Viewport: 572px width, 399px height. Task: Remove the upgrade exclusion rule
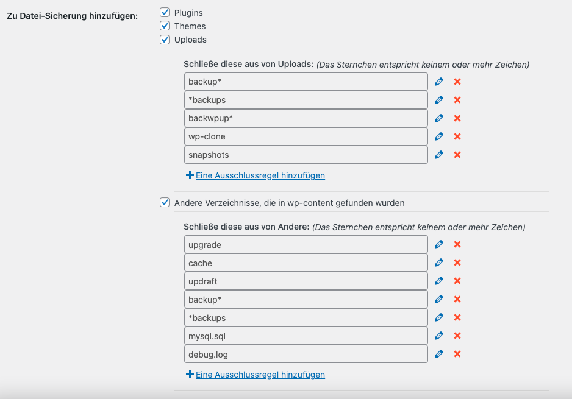tap(457, 244)
